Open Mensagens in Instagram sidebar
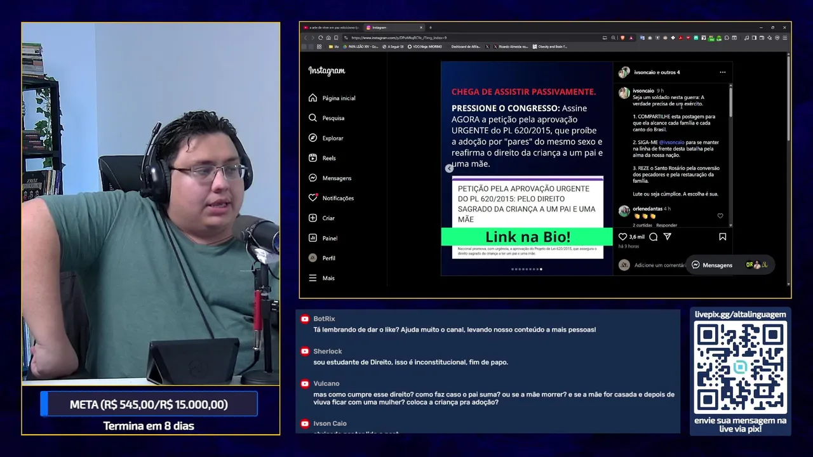The height and width of the screenshot is (457, 813). click(330, 178)
